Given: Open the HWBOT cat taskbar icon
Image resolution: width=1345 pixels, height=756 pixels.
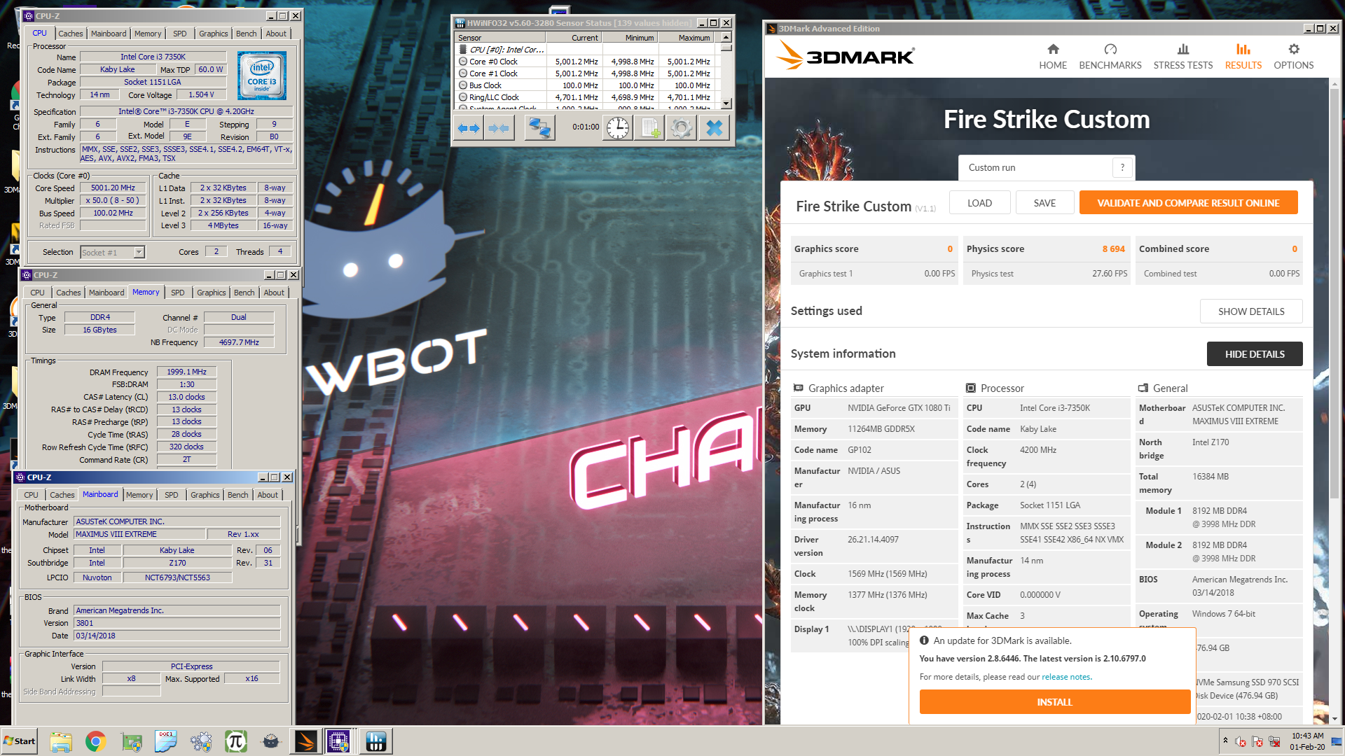Looking at the screenshot, I should point(271,741).
